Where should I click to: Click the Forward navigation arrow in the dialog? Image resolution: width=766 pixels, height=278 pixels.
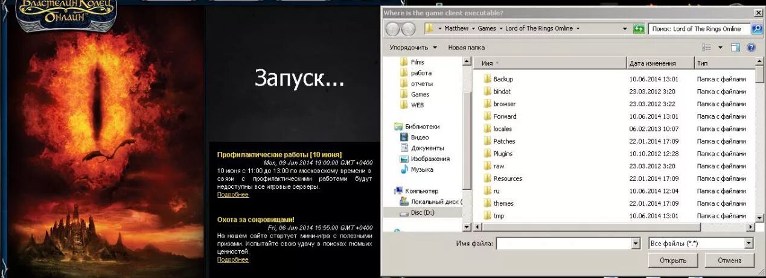coord(408,28)
